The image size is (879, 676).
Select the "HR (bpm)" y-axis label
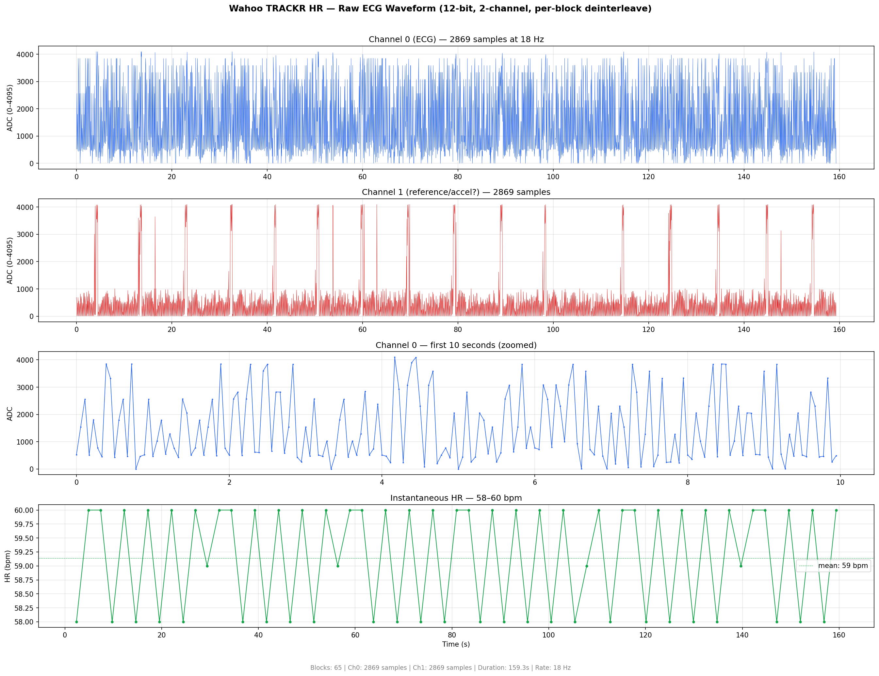(x=8, y=566)
